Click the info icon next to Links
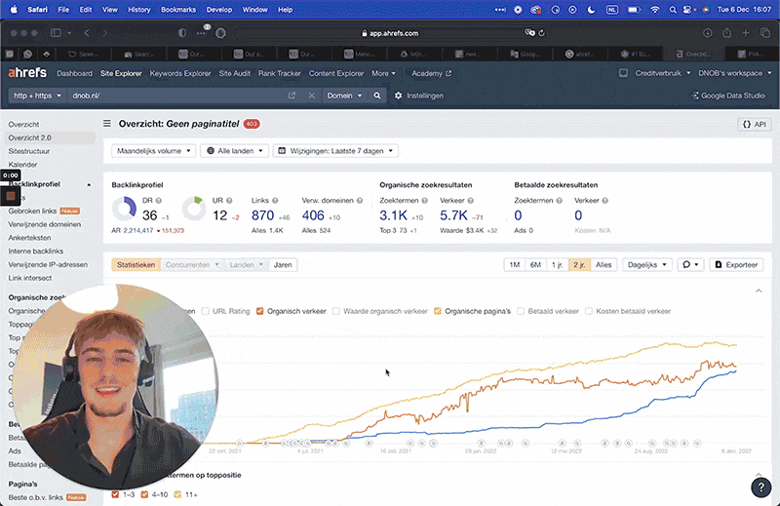This screenshot has height=506, width=780. (x=275, y=201)
